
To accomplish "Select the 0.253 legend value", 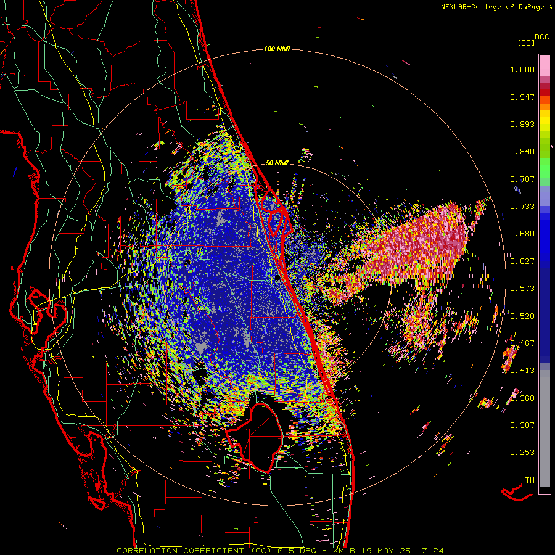I will coord(522,453).
